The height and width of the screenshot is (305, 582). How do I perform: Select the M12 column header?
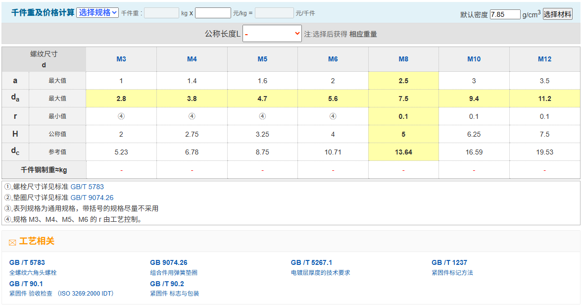coord(544,59)
